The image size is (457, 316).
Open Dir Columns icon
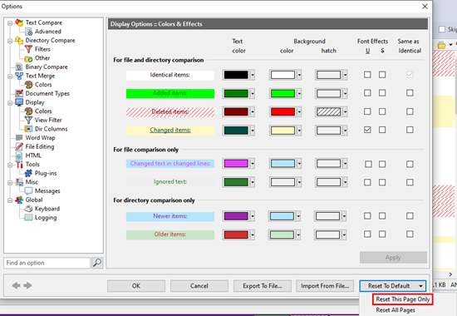coord(28,129)
